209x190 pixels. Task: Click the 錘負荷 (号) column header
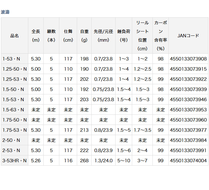coord(124,35)
